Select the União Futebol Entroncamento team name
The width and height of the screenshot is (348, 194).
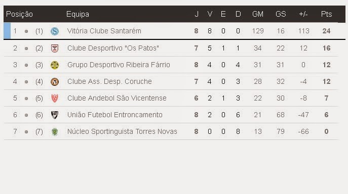tap(115, 115)
